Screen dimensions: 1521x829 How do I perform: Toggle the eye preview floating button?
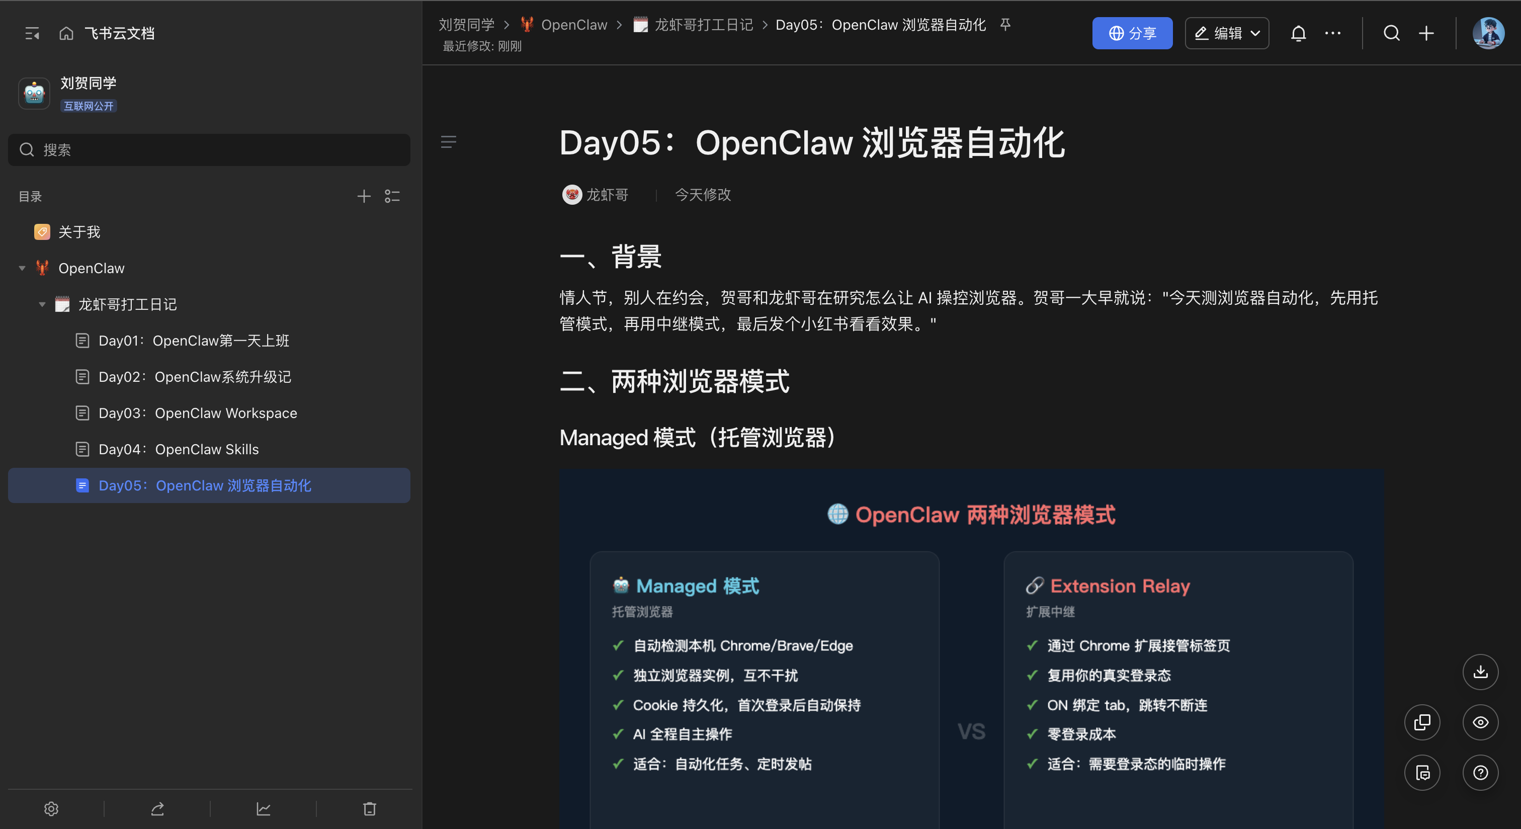1480,722
